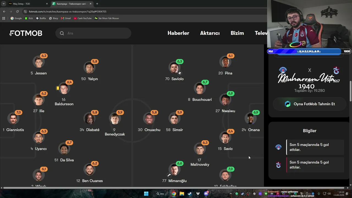
Task: Open Diabaté player profile
Action: pyautogui.click(x=89, y=122)
